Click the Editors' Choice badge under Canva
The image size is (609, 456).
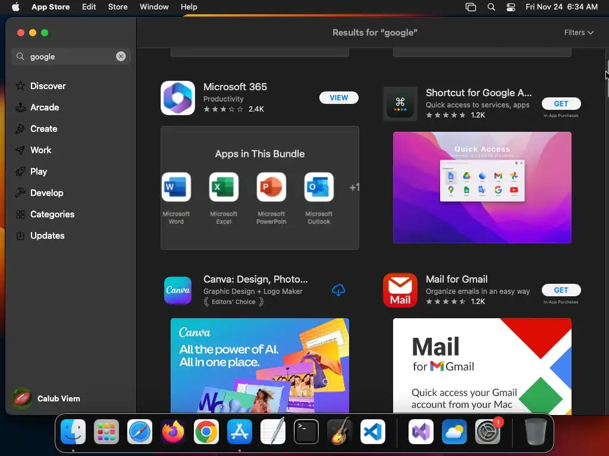point(233,302)
